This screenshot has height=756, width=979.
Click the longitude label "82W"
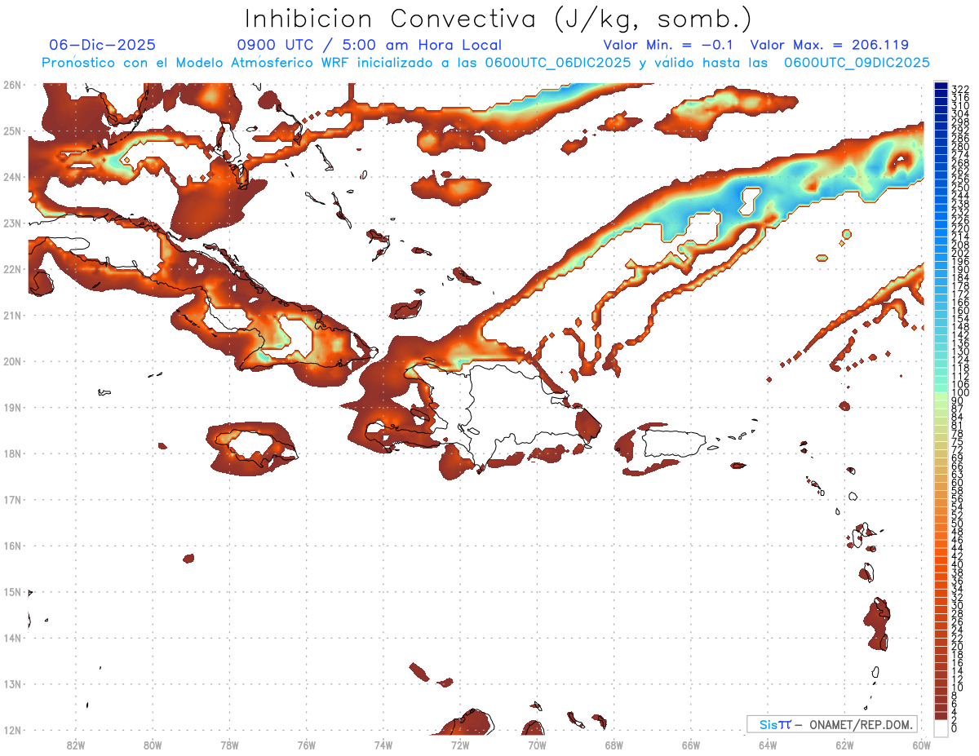click(76, 745)
